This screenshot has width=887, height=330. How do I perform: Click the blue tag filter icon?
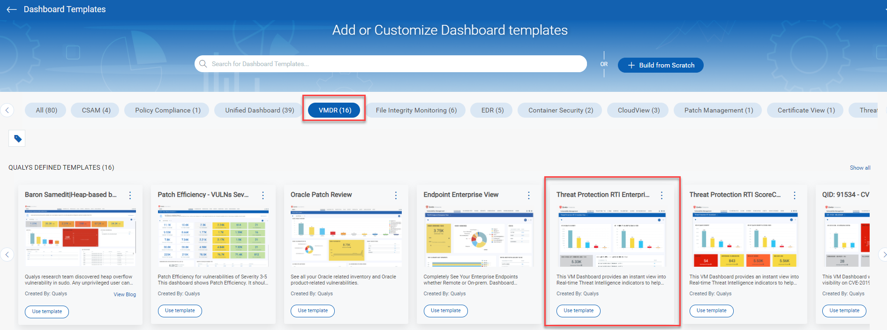click(17, 139)
